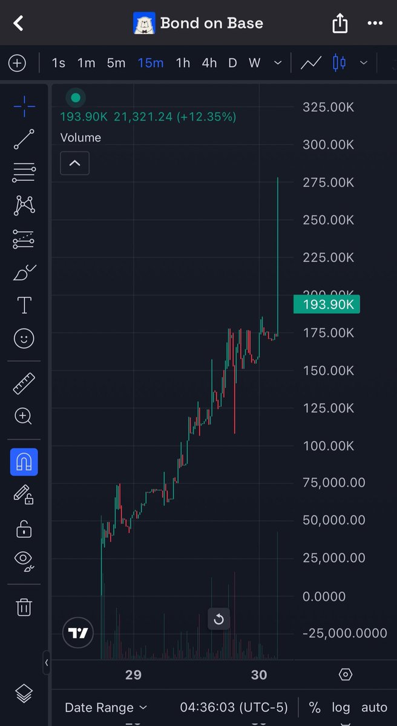Expand the chart style dropdown arrow
The image size is (397, 726).
[364, 62]
